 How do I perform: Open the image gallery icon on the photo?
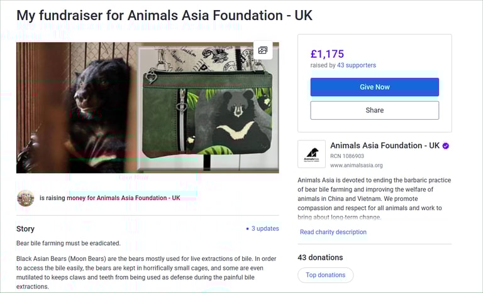point(263,50)
